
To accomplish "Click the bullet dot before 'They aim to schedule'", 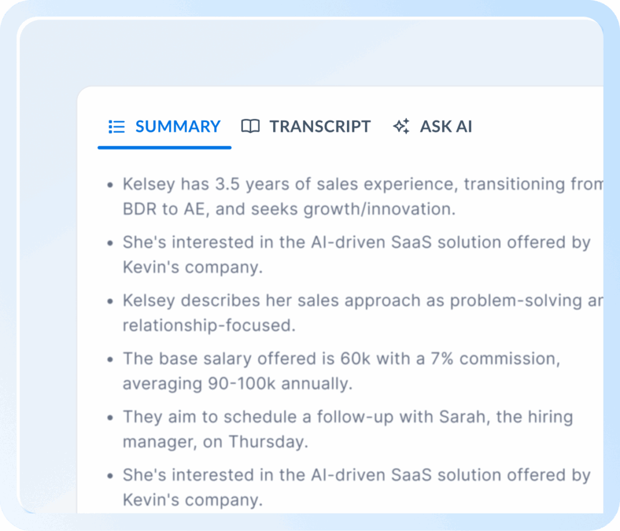I will (x=110, y=418).
